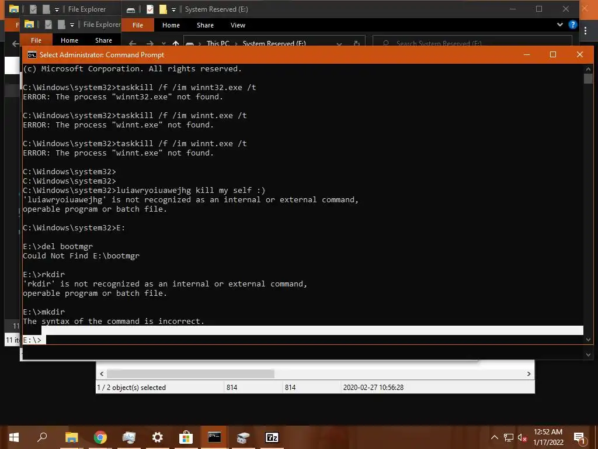Image resolution: width=598 pixels, height=449 pixels.
Task: Click the E:\> prompt input line
Action: [x=303, y=340]
